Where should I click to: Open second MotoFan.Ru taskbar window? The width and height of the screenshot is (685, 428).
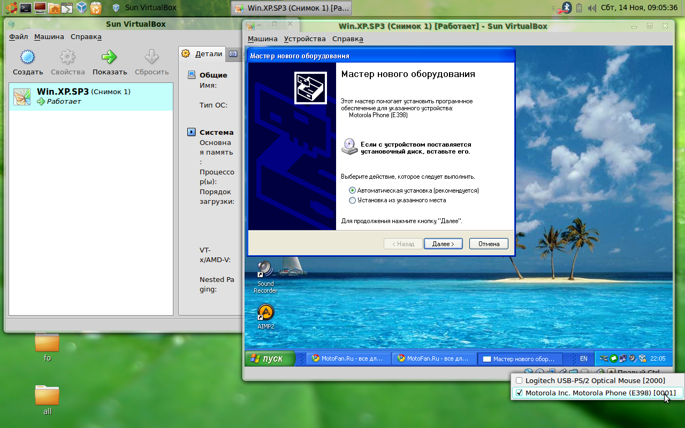point(434,358)
